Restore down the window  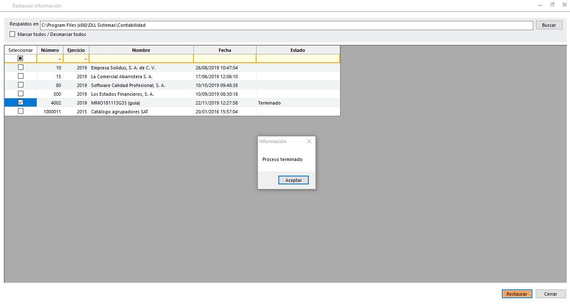[x=552, y=5]
